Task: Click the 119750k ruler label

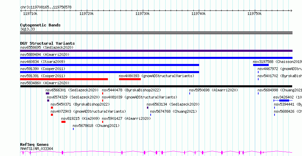Action: click(x=254, y=14)
